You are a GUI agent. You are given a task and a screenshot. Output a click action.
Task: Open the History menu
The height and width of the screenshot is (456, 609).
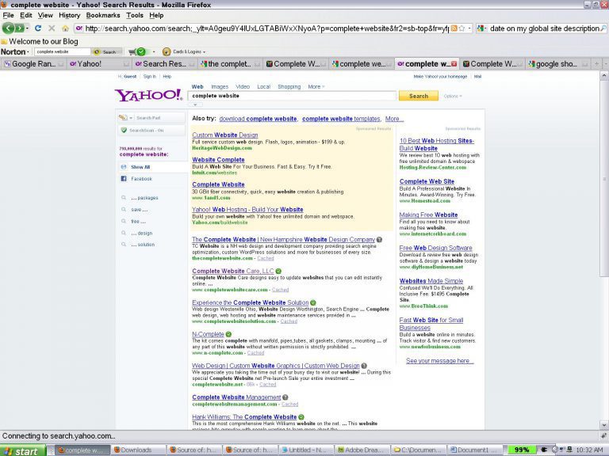point(69,16)
